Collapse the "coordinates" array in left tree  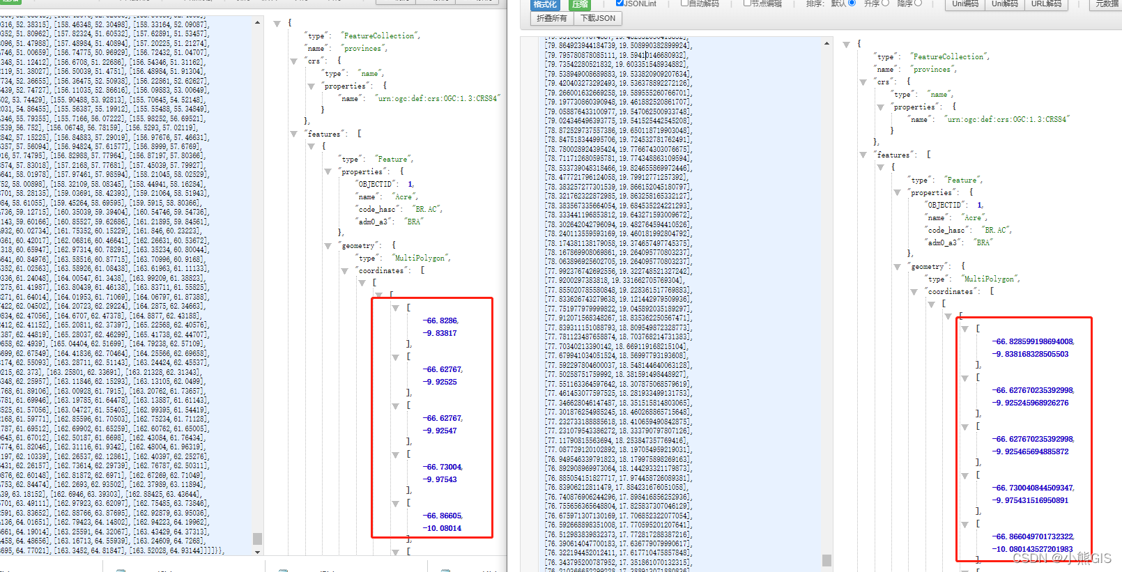344,271
